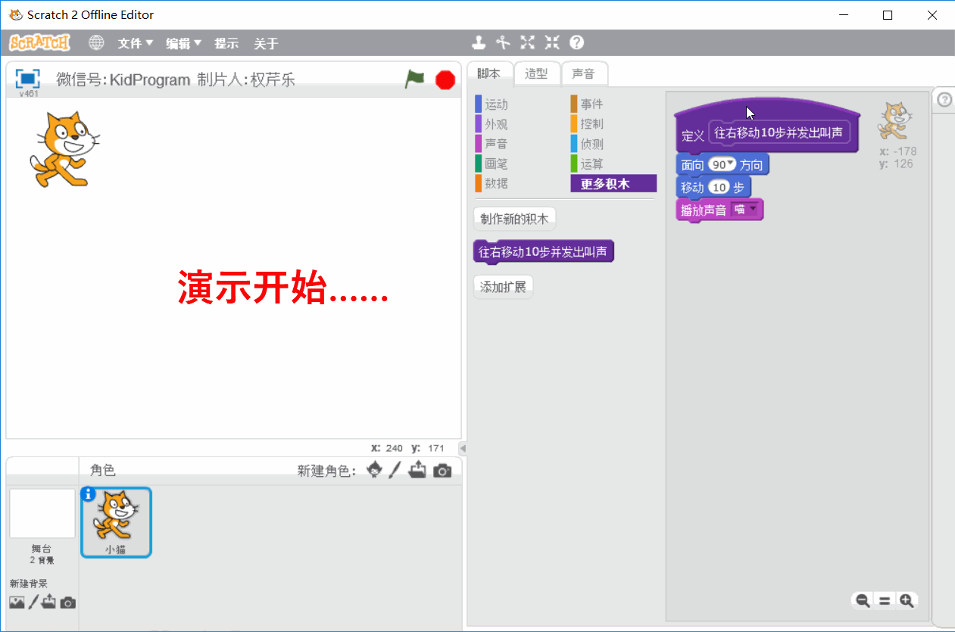Viewport: 955px width, 632px height.
Task: Start project with the green flag
Action: [x=414, y=79]
